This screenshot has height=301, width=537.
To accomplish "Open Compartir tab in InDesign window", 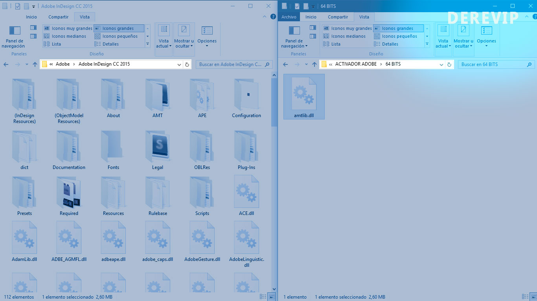I will (59, 17).
